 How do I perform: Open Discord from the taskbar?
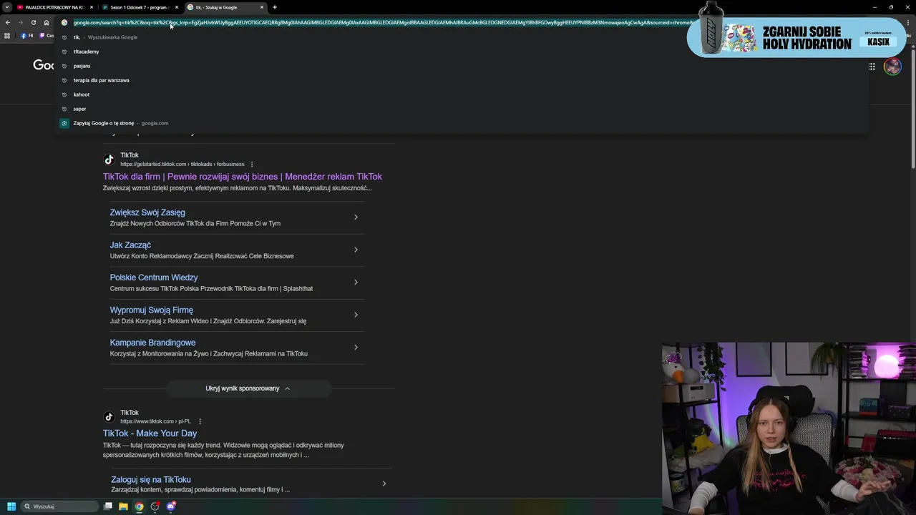(170, 506)
